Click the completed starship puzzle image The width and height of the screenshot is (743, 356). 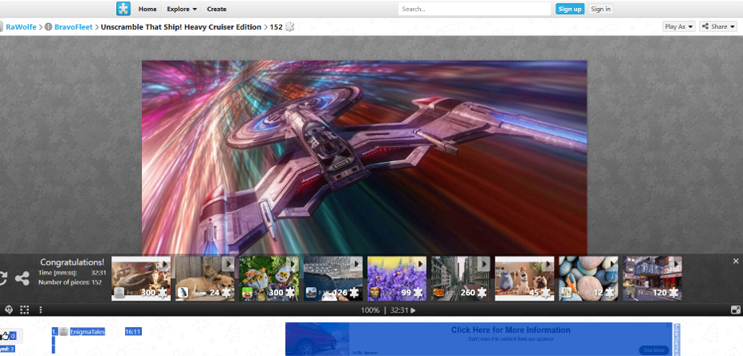(365, 157)
